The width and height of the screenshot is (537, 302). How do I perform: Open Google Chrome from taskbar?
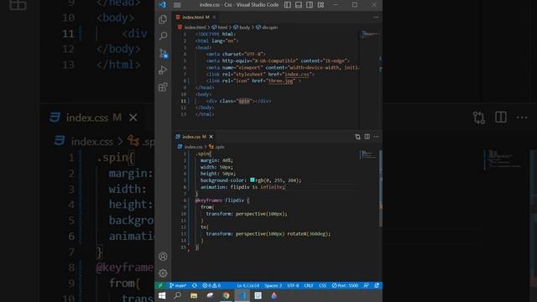pos(226,295)
